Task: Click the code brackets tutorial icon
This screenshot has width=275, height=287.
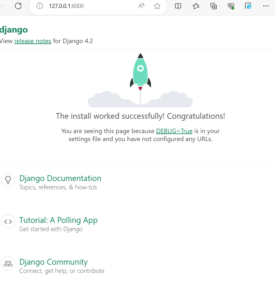Action: 8,222
